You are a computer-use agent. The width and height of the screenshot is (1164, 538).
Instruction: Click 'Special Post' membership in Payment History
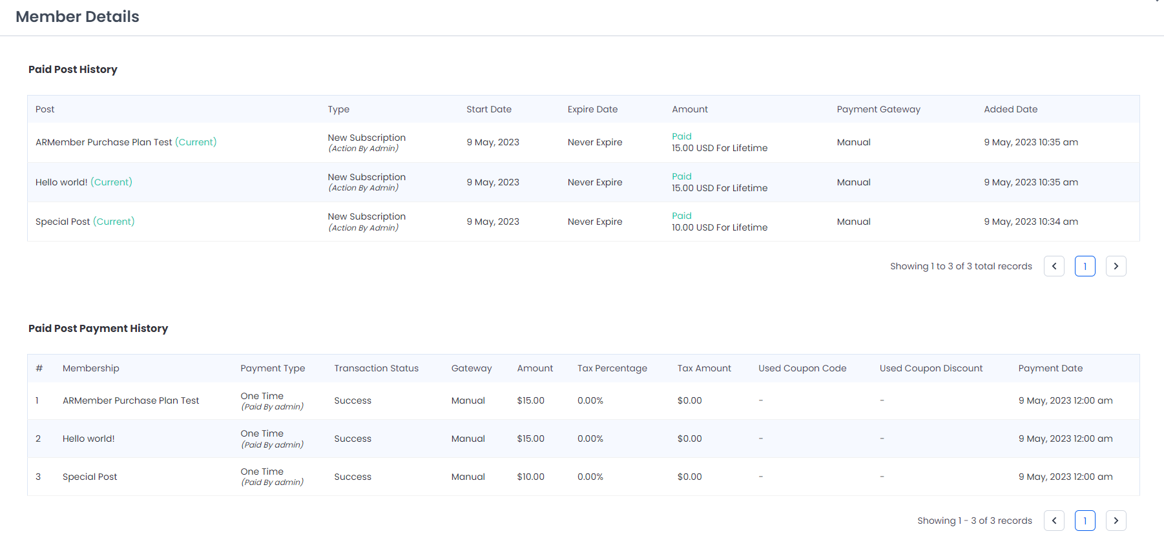point(90,477)
